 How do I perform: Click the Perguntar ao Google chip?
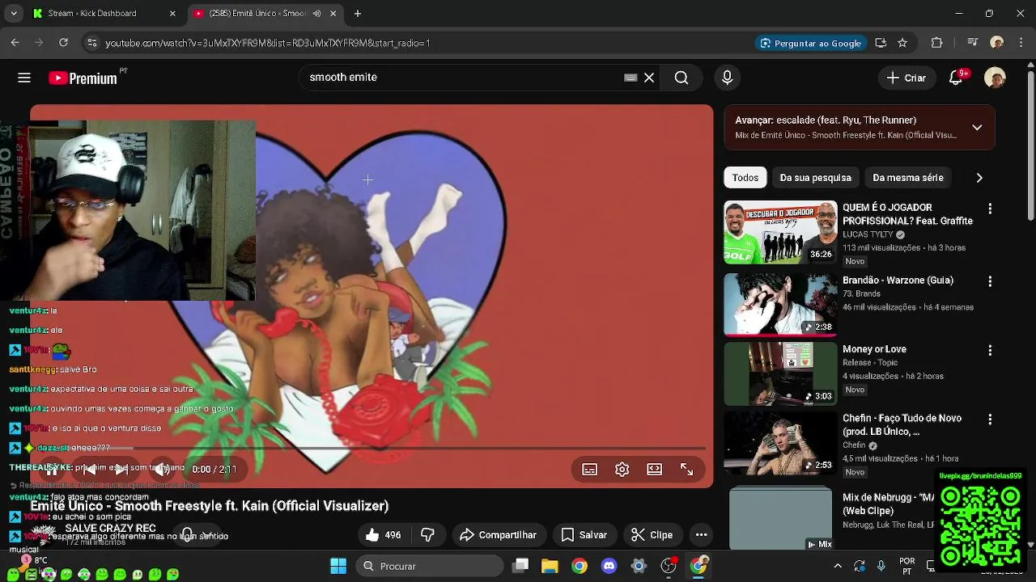tap(810, 43)
